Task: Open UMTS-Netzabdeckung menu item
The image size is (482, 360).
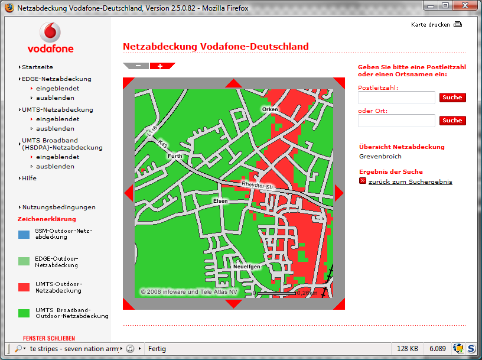Action: coord(57,110)
